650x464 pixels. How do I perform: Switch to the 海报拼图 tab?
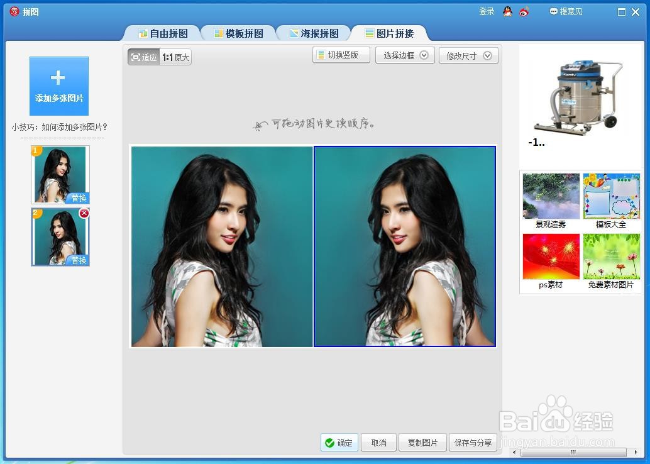click(314, 33)
